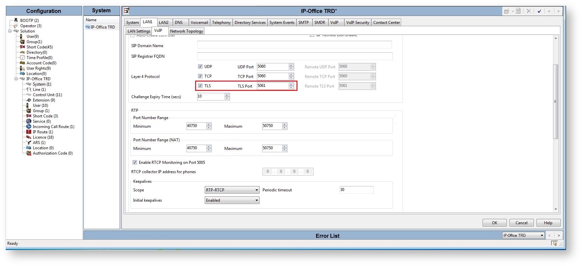Click the vertical scrollbar thumb
The image size is (582, 266).
tap(555, 101)
